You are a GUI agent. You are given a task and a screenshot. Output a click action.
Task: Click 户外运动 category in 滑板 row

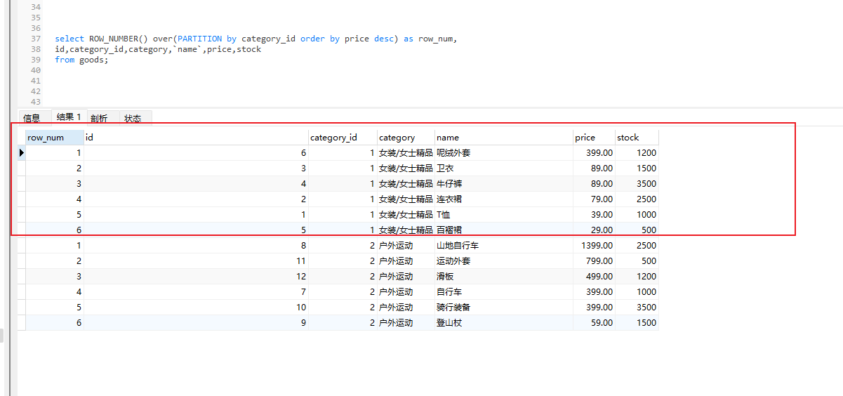(406, 277)
